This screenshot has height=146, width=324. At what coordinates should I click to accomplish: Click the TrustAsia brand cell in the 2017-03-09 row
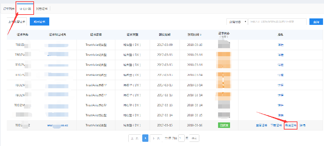tap(96, 45)
